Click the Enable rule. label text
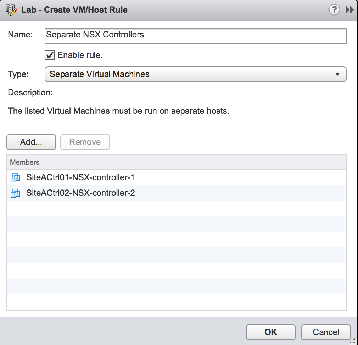 pyautogui.click(x=80, y=55)
